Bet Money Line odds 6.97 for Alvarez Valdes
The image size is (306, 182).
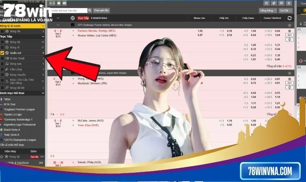pos(200,35)
